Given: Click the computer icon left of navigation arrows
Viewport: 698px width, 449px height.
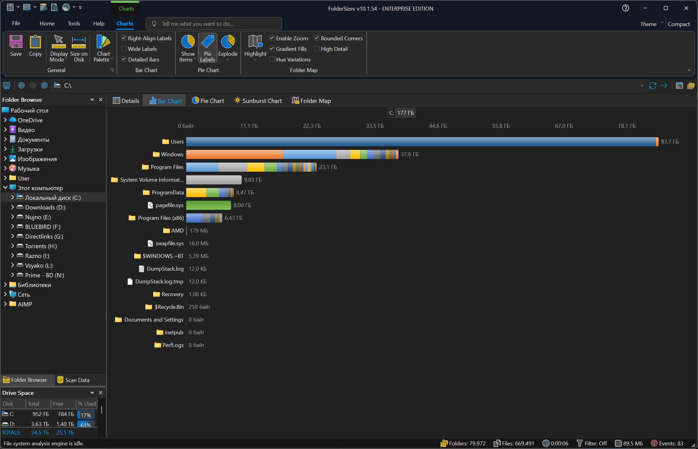Looking at the screenshot, I should click(x=6, y=86).
